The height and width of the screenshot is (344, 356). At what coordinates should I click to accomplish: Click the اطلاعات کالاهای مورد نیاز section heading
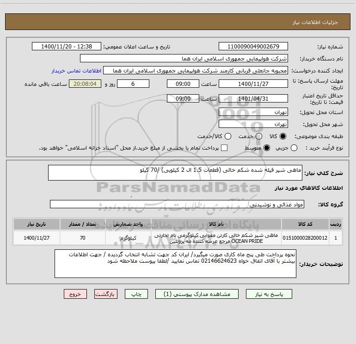(309, 188)
